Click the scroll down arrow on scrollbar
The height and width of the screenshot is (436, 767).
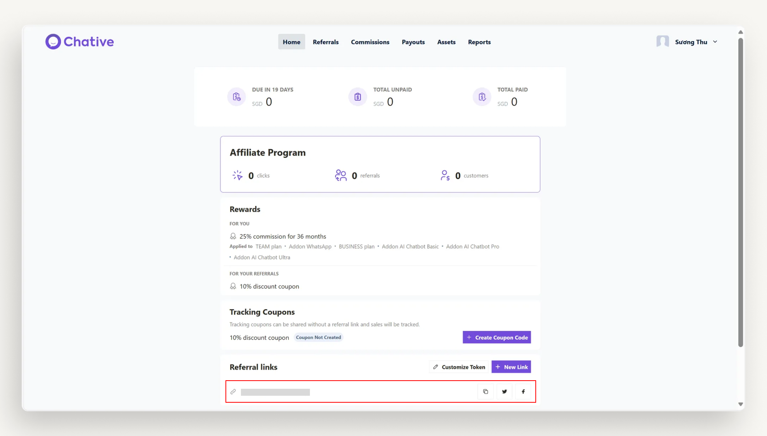tap(740, 404)
